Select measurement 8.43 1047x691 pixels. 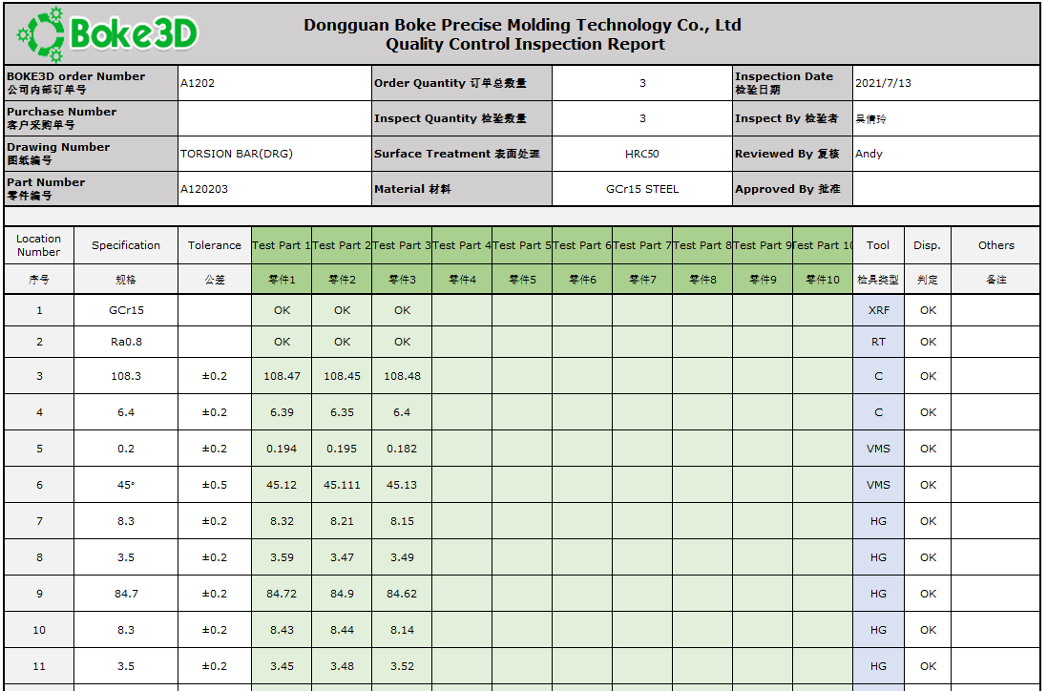(282, 630)
